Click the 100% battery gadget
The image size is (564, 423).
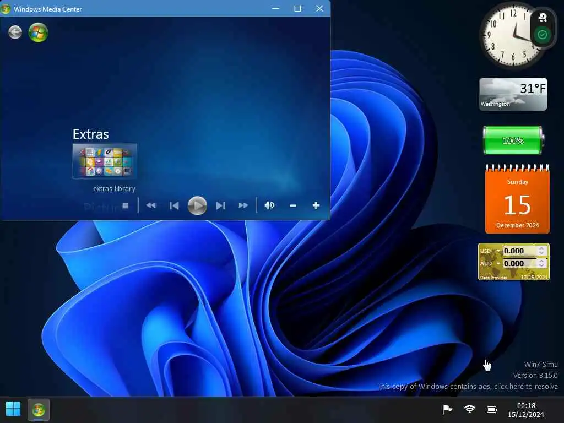coord(513,140)
